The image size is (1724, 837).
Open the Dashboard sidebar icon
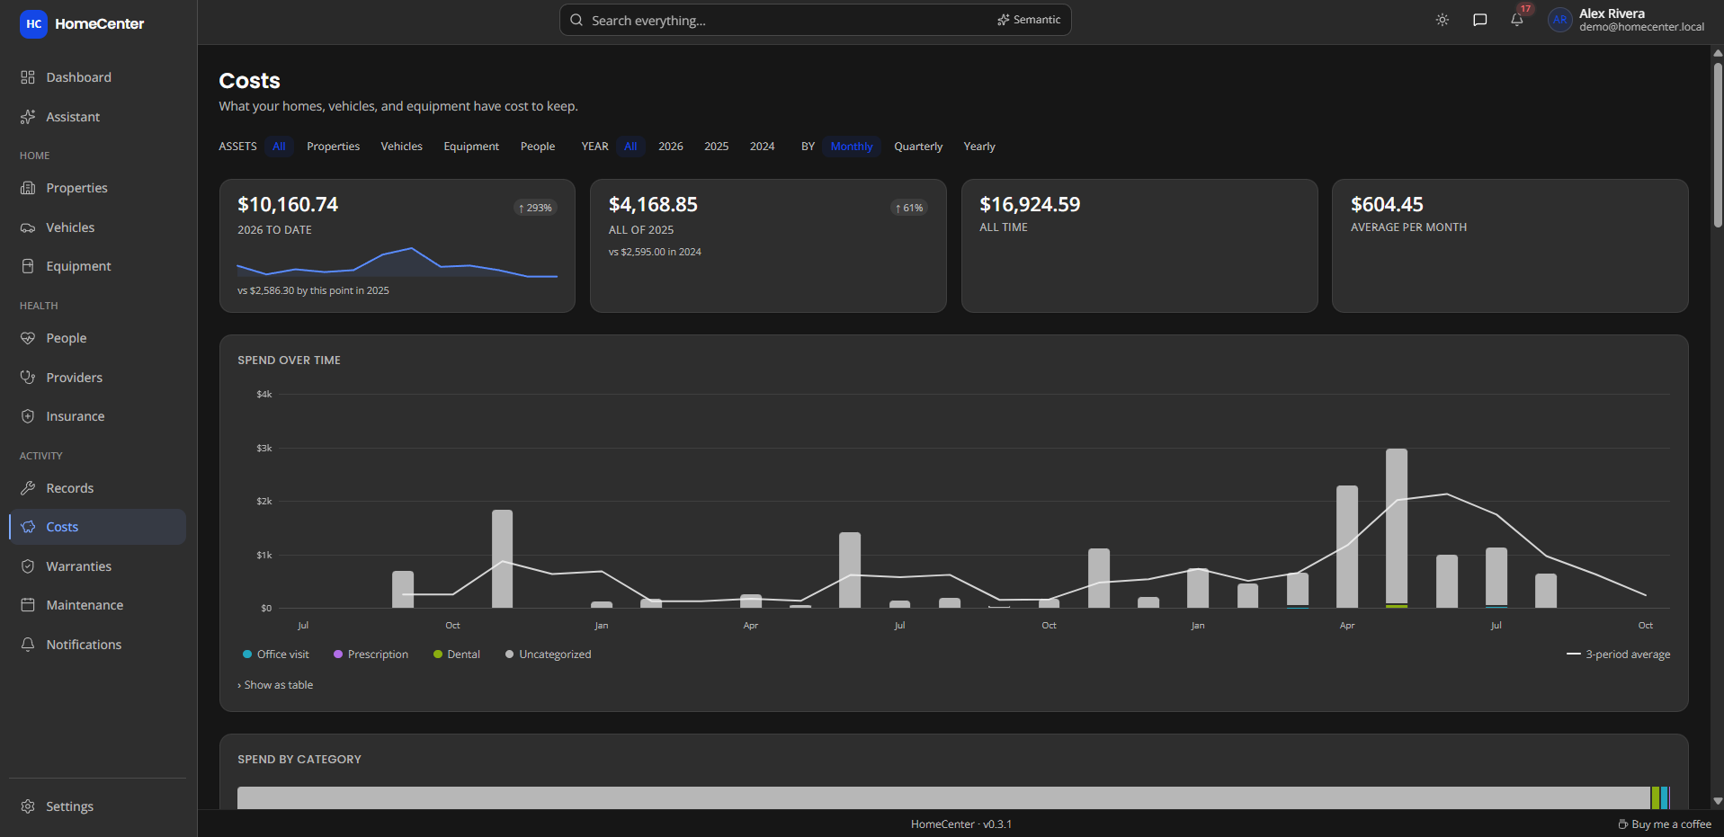pos(28,77)
